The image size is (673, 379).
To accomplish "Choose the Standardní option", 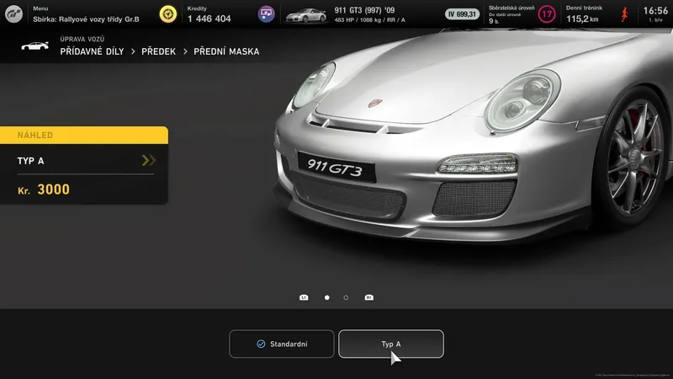I will pyautogui.click(x=282, y=344).
